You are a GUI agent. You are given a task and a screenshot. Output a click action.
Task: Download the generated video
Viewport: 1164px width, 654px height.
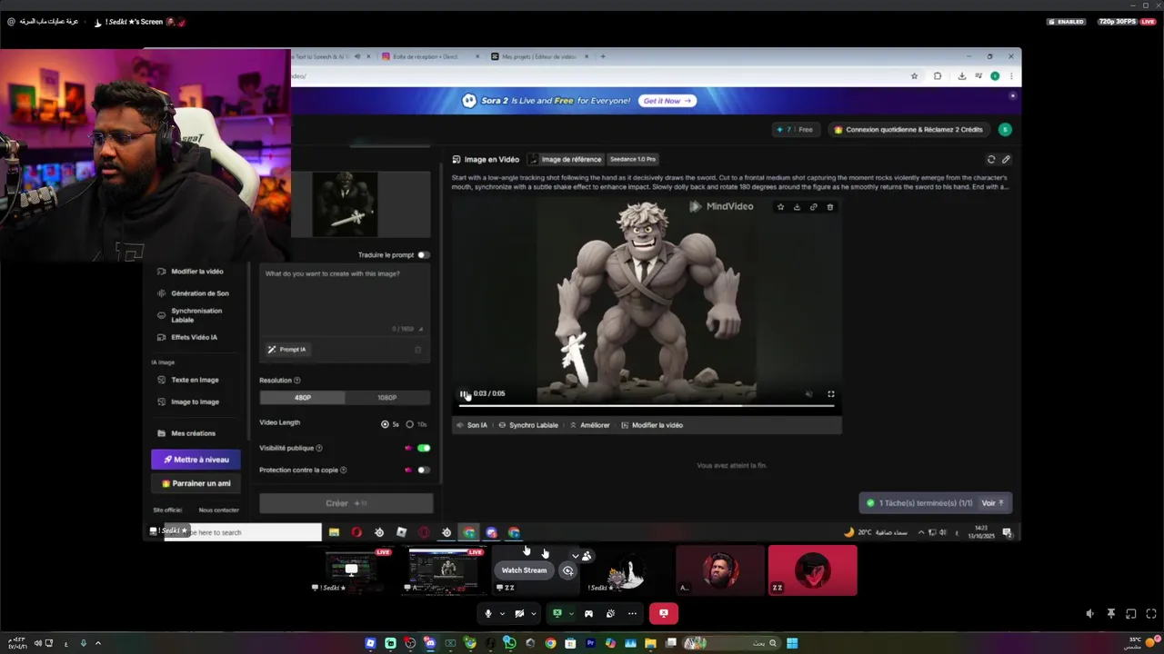tap(797, 207)
